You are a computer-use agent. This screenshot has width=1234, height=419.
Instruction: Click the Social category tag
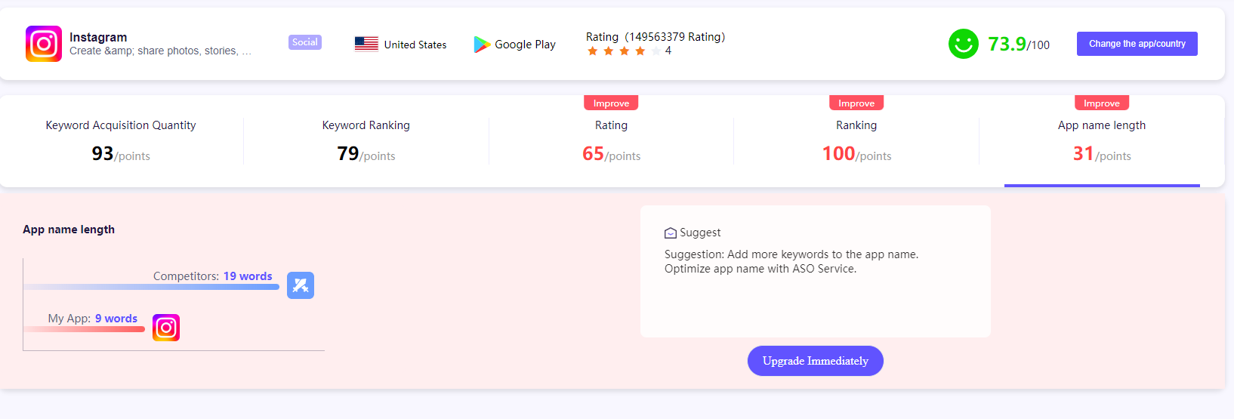(305, 42)
